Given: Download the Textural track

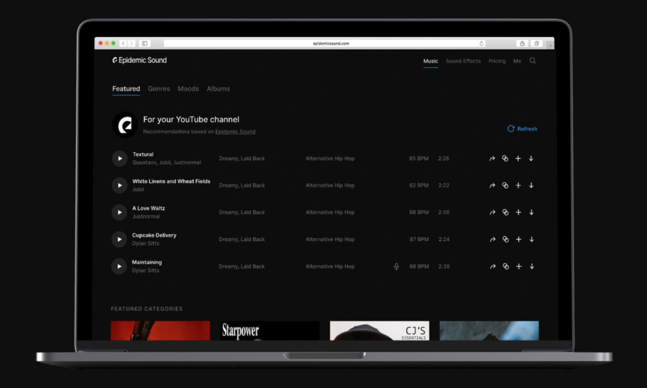Looking at the screenshot, I should [x=531, y=158].
